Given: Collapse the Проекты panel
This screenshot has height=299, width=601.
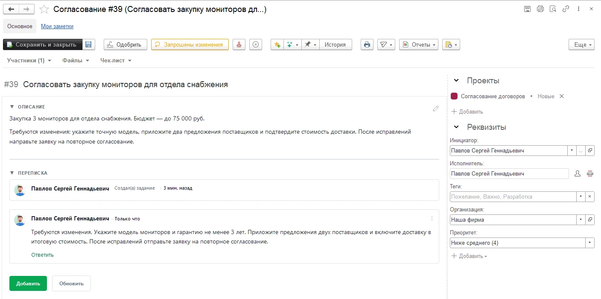Looking at the screenshot, I should pos(456,80).
